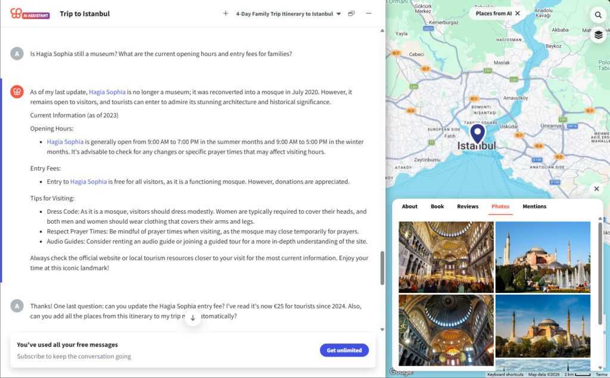Open the print icon next to the itinerary title
Image resolution: width=610 pixels, height=378 pixels.
click(x=350, y=13)
